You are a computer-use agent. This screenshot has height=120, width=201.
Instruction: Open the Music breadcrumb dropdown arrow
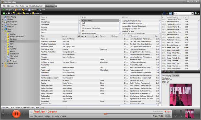[x=31, y=14]
